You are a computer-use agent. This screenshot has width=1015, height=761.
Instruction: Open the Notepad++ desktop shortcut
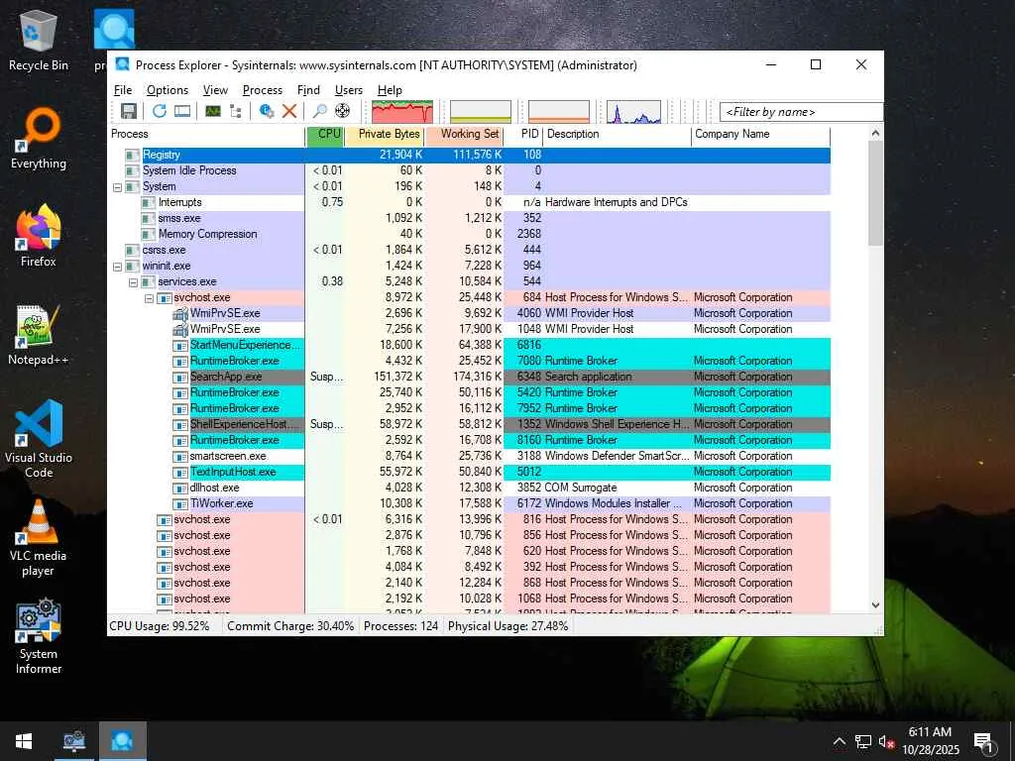point(39,335)
